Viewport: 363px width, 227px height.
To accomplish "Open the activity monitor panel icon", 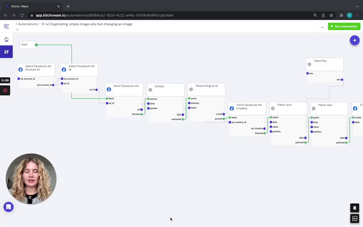I will coord(354,218).
